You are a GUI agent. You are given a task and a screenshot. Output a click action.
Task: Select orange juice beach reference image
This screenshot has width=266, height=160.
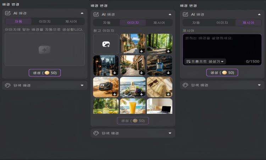click(x=133, y=106)
